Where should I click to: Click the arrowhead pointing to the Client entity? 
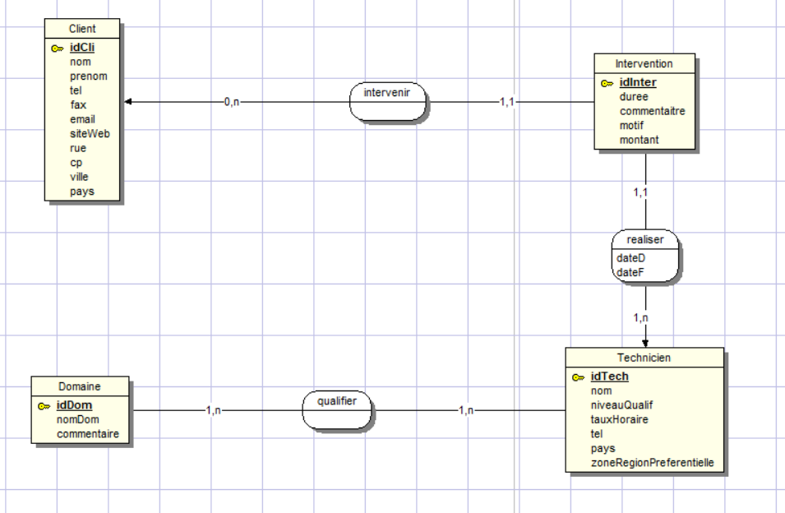(128, 102)
